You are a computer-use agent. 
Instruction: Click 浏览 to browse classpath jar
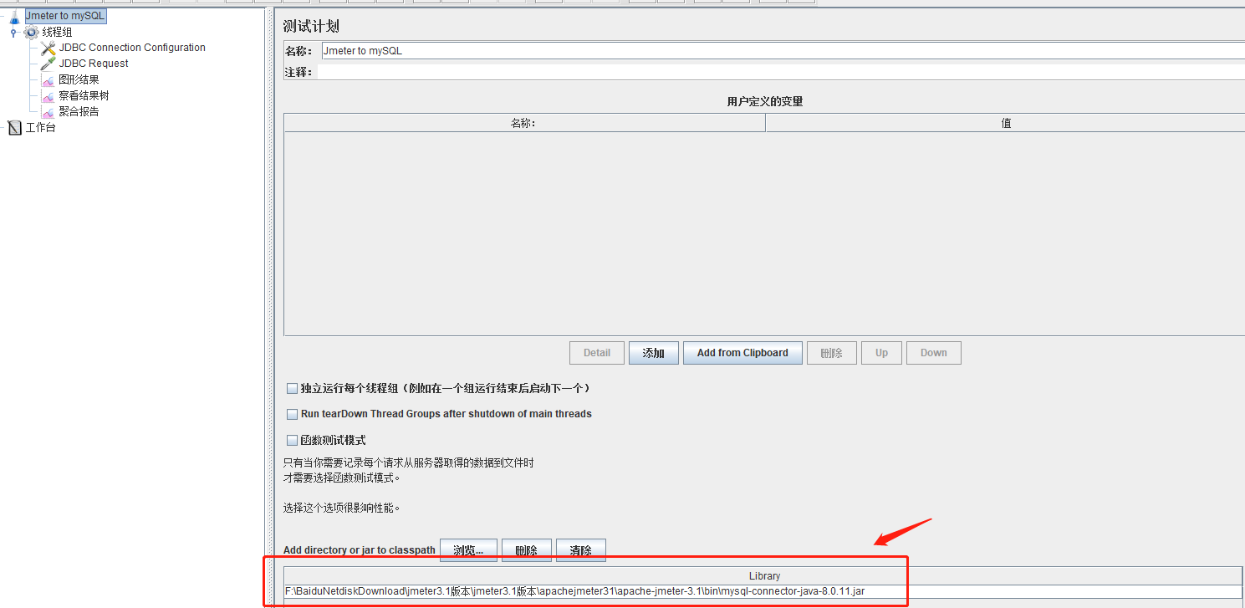(x=468, y=550)
